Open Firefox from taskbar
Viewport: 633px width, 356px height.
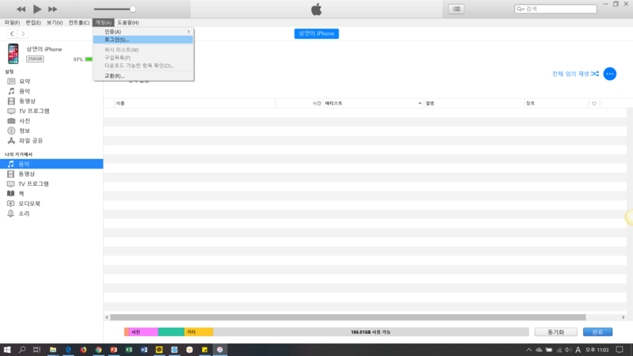click(83, 350)
